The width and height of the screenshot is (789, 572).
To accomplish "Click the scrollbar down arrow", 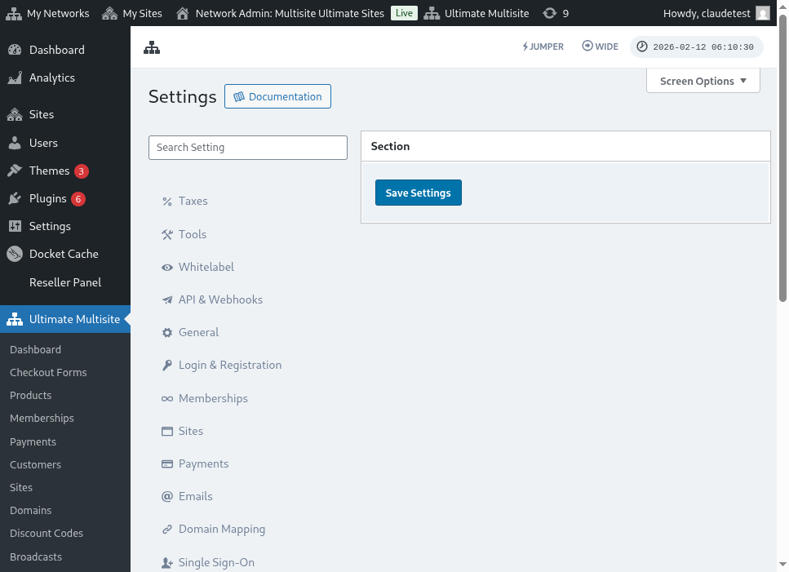I will (x=782, y=565).
